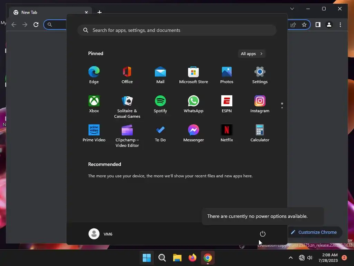Close the New Tab tab in Chrome
354x266 pixels.
(x=86, y=12)
